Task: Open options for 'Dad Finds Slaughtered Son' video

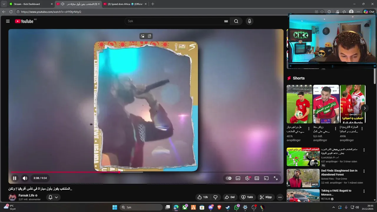Action: pyautogui.click(x=364, y=171)
